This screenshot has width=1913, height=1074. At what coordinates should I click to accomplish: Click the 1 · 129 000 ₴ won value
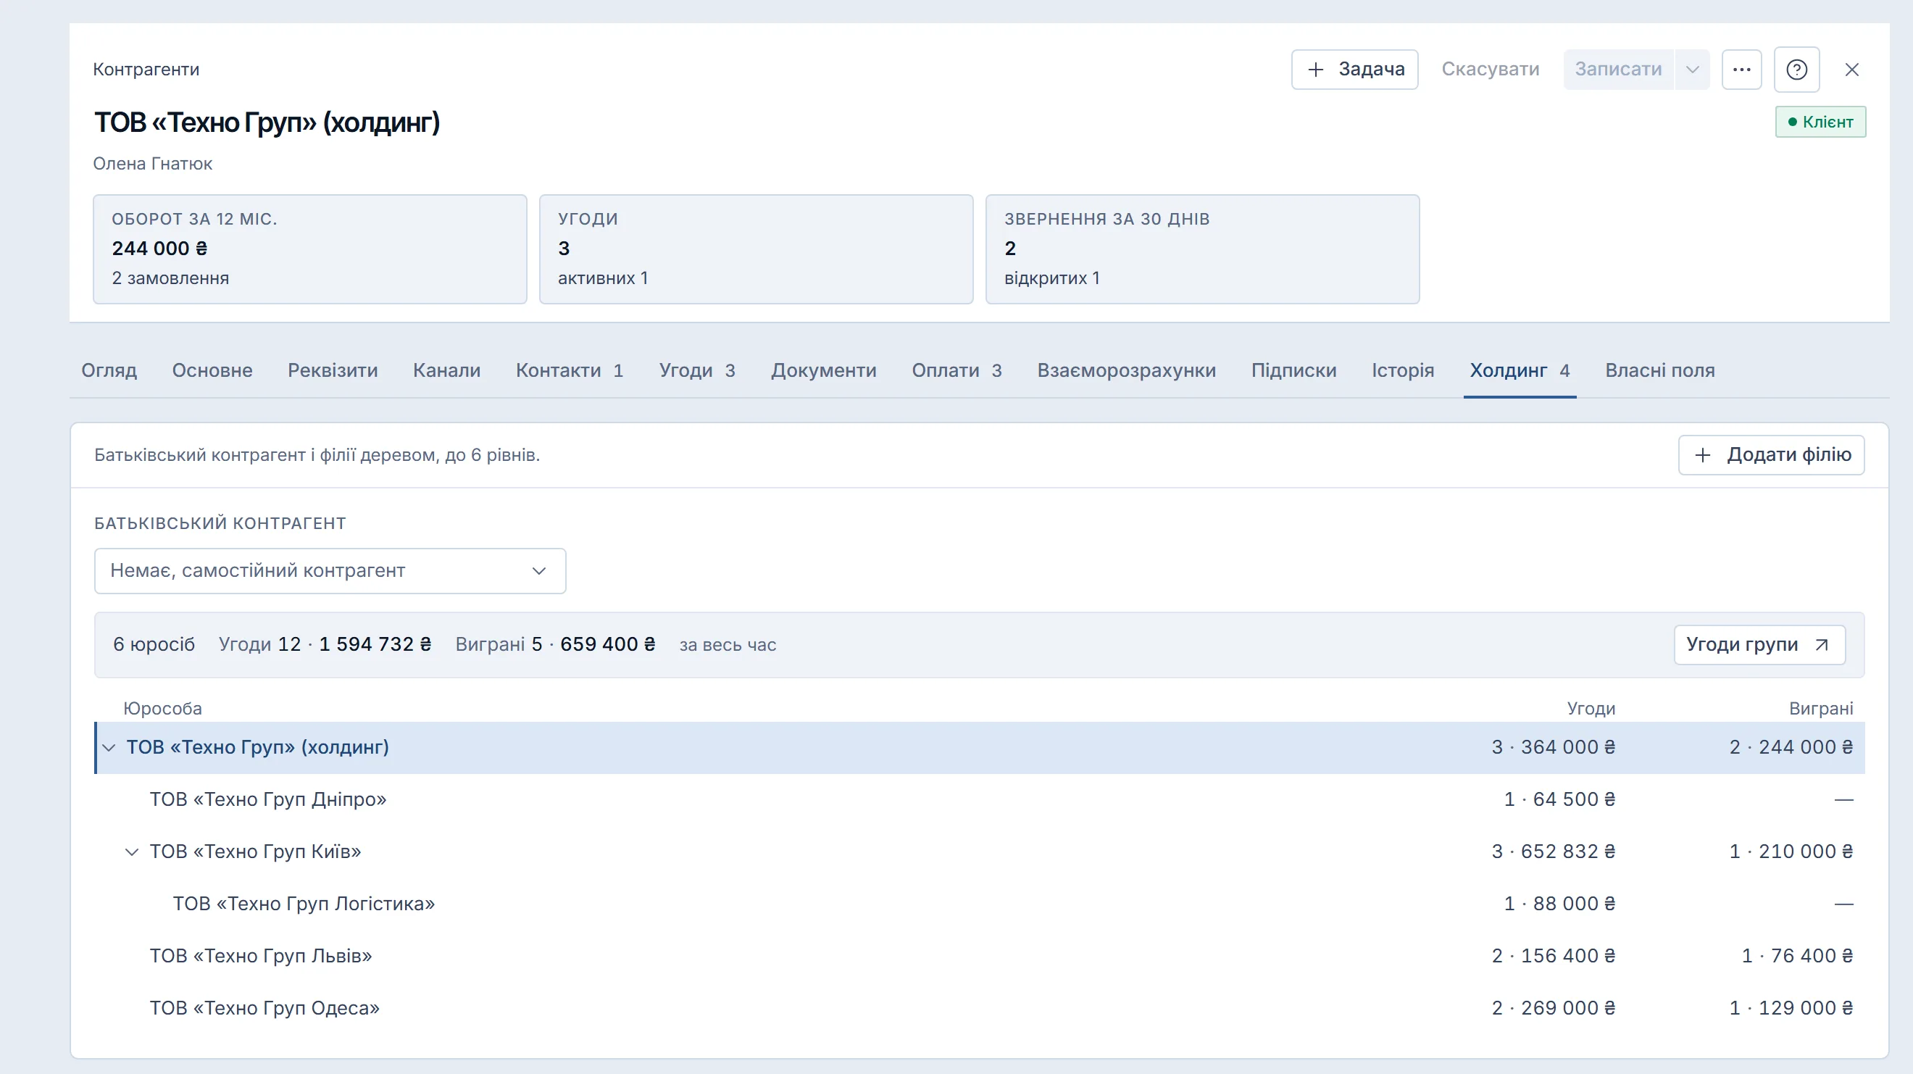[x=1791, y=1008]
